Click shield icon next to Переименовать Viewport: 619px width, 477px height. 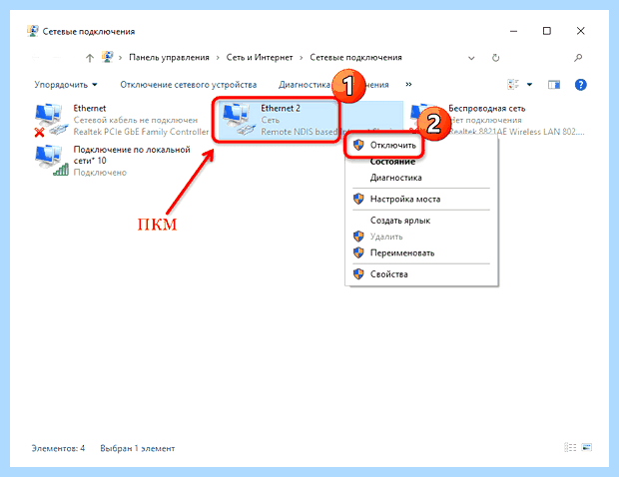pos(358,252)
